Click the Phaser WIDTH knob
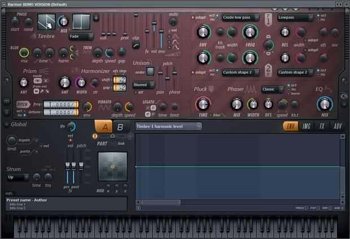This screenshot has width=350, height=239. pos(253,104)
